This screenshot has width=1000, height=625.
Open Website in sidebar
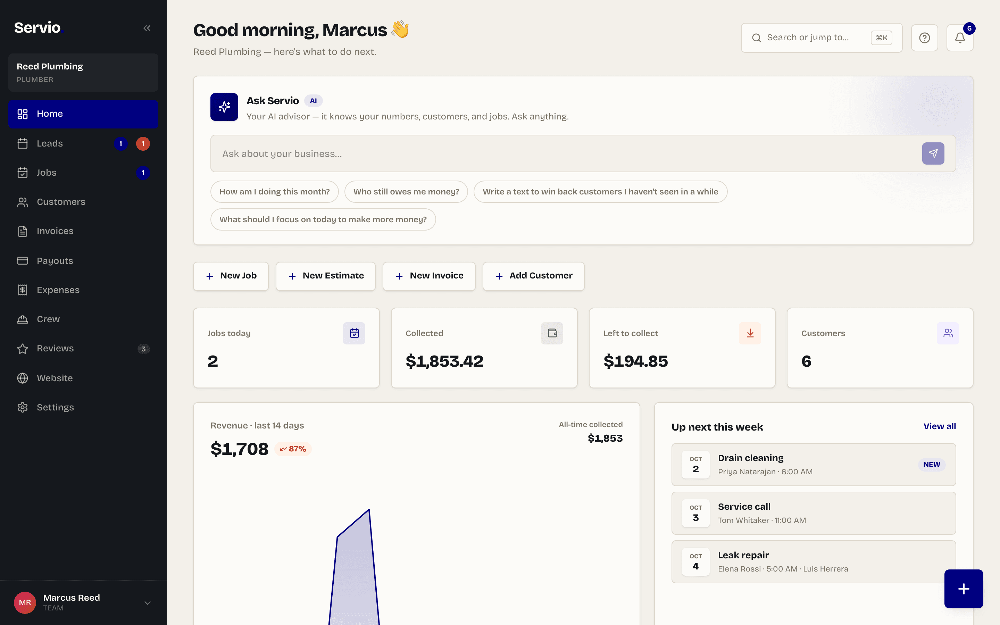coord(83,378)
